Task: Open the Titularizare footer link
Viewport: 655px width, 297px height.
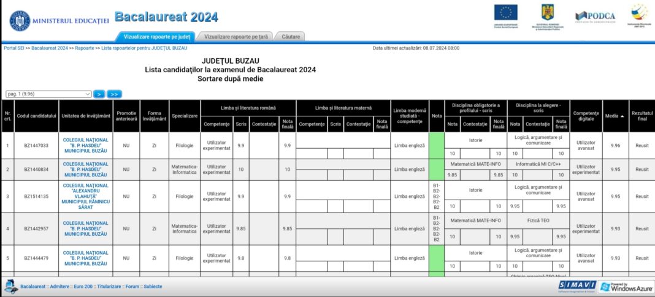Action: point(109,287)
